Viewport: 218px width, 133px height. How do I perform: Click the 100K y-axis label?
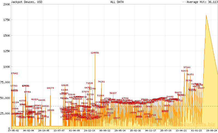[x=6, y=67]
